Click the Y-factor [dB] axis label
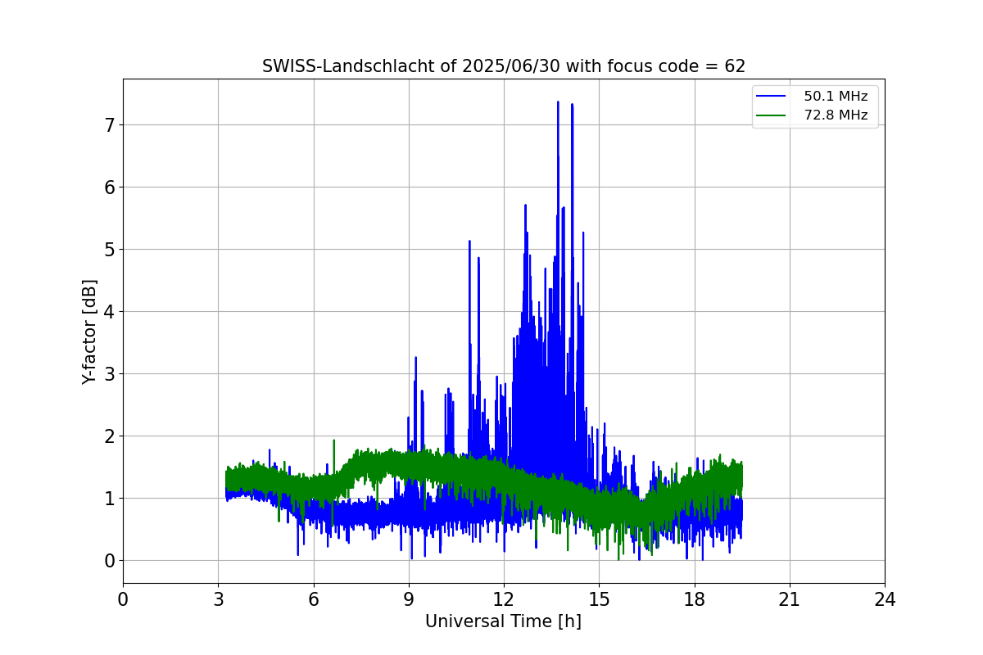 (89, 332)
